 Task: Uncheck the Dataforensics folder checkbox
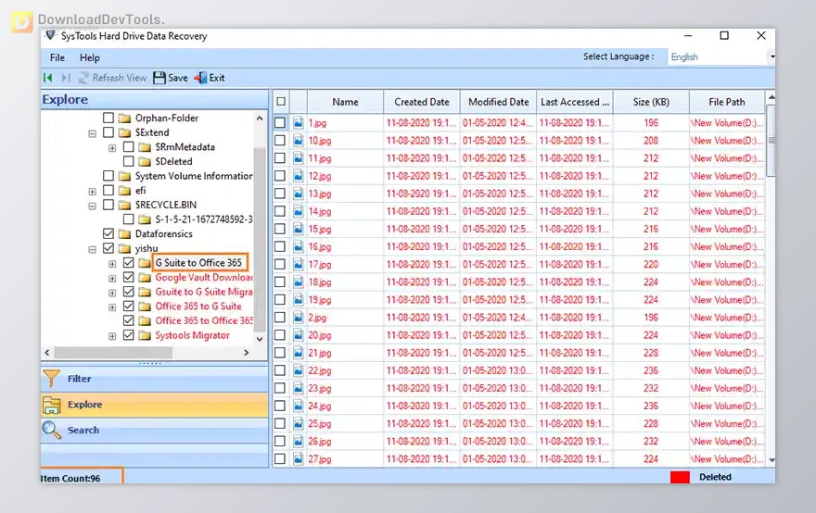[108, 233]
